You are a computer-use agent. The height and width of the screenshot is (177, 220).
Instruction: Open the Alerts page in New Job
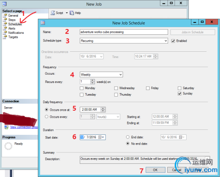pyautogui.click(x=12, y=29)
